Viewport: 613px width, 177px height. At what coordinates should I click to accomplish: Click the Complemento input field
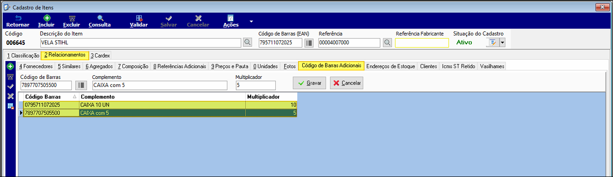(159, 85)
